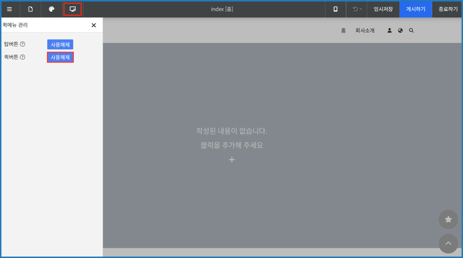The height and width of the screenshot is (258, 463).
Task: Click the 임시저장 button
Action: 383,9
